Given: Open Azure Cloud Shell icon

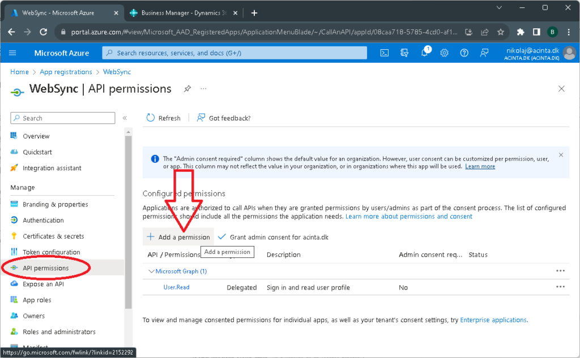Looking at the screenshot, I should click(x=384, y=53).
